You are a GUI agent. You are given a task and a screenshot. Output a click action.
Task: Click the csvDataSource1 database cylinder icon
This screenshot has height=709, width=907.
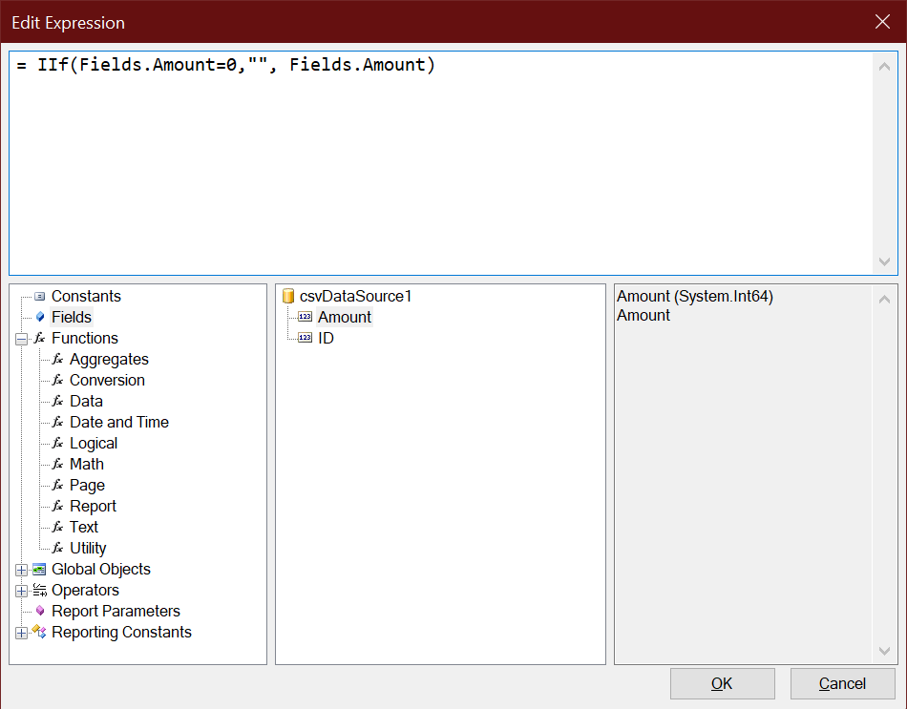[288, 296]
